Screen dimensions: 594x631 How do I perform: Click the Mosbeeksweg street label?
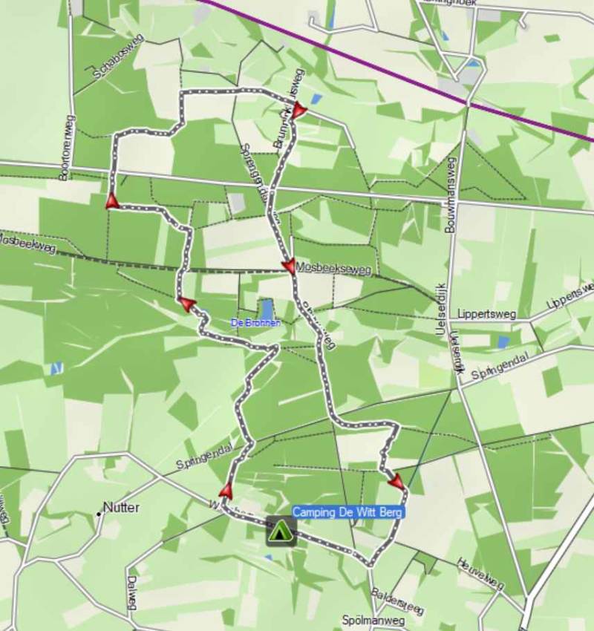pos(333,268)
